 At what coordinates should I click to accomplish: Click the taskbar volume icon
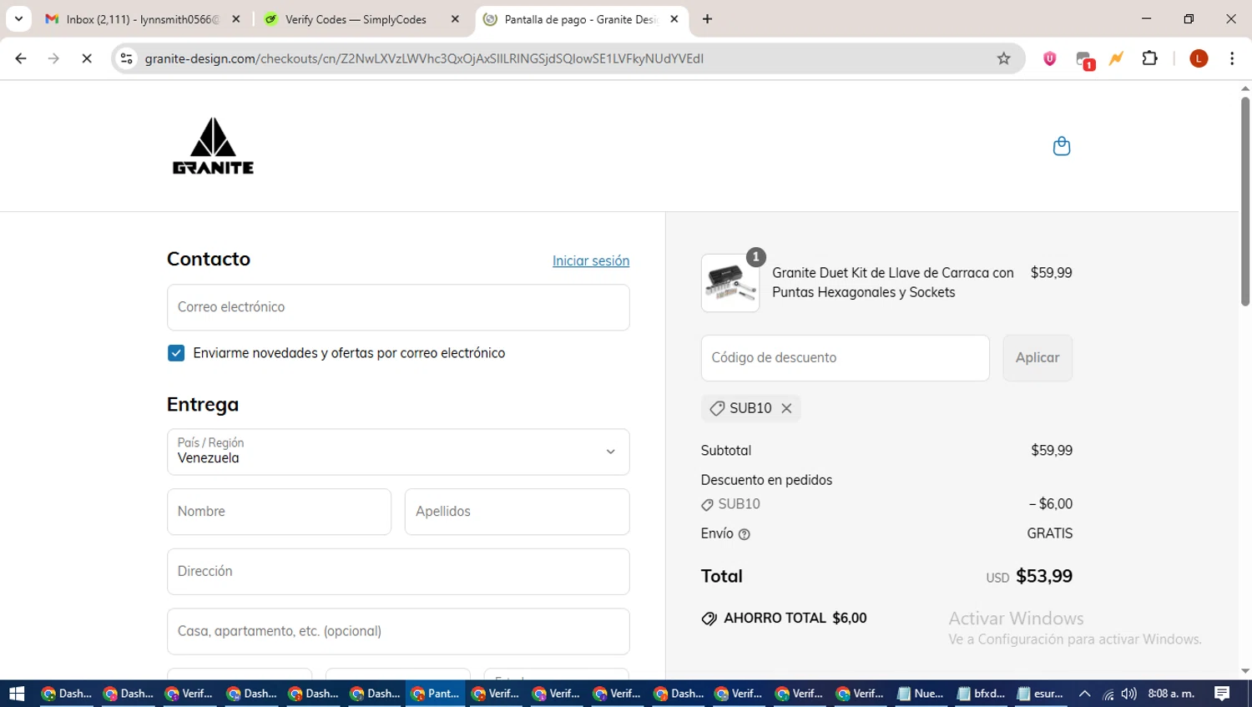click(x=1128, y=694)
